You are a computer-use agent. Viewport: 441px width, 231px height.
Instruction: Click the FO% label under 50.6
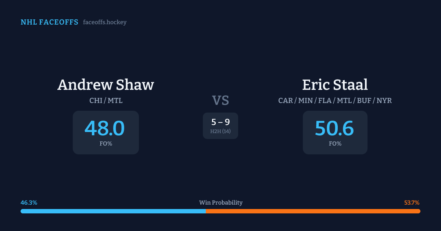(335, 144)
